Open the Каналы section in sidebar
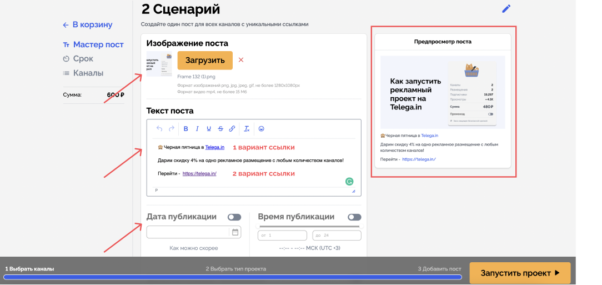 coord(83,73)
